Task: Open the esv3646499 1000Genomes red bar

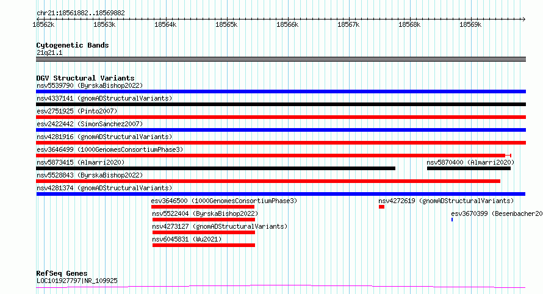Action: [273, 156]
